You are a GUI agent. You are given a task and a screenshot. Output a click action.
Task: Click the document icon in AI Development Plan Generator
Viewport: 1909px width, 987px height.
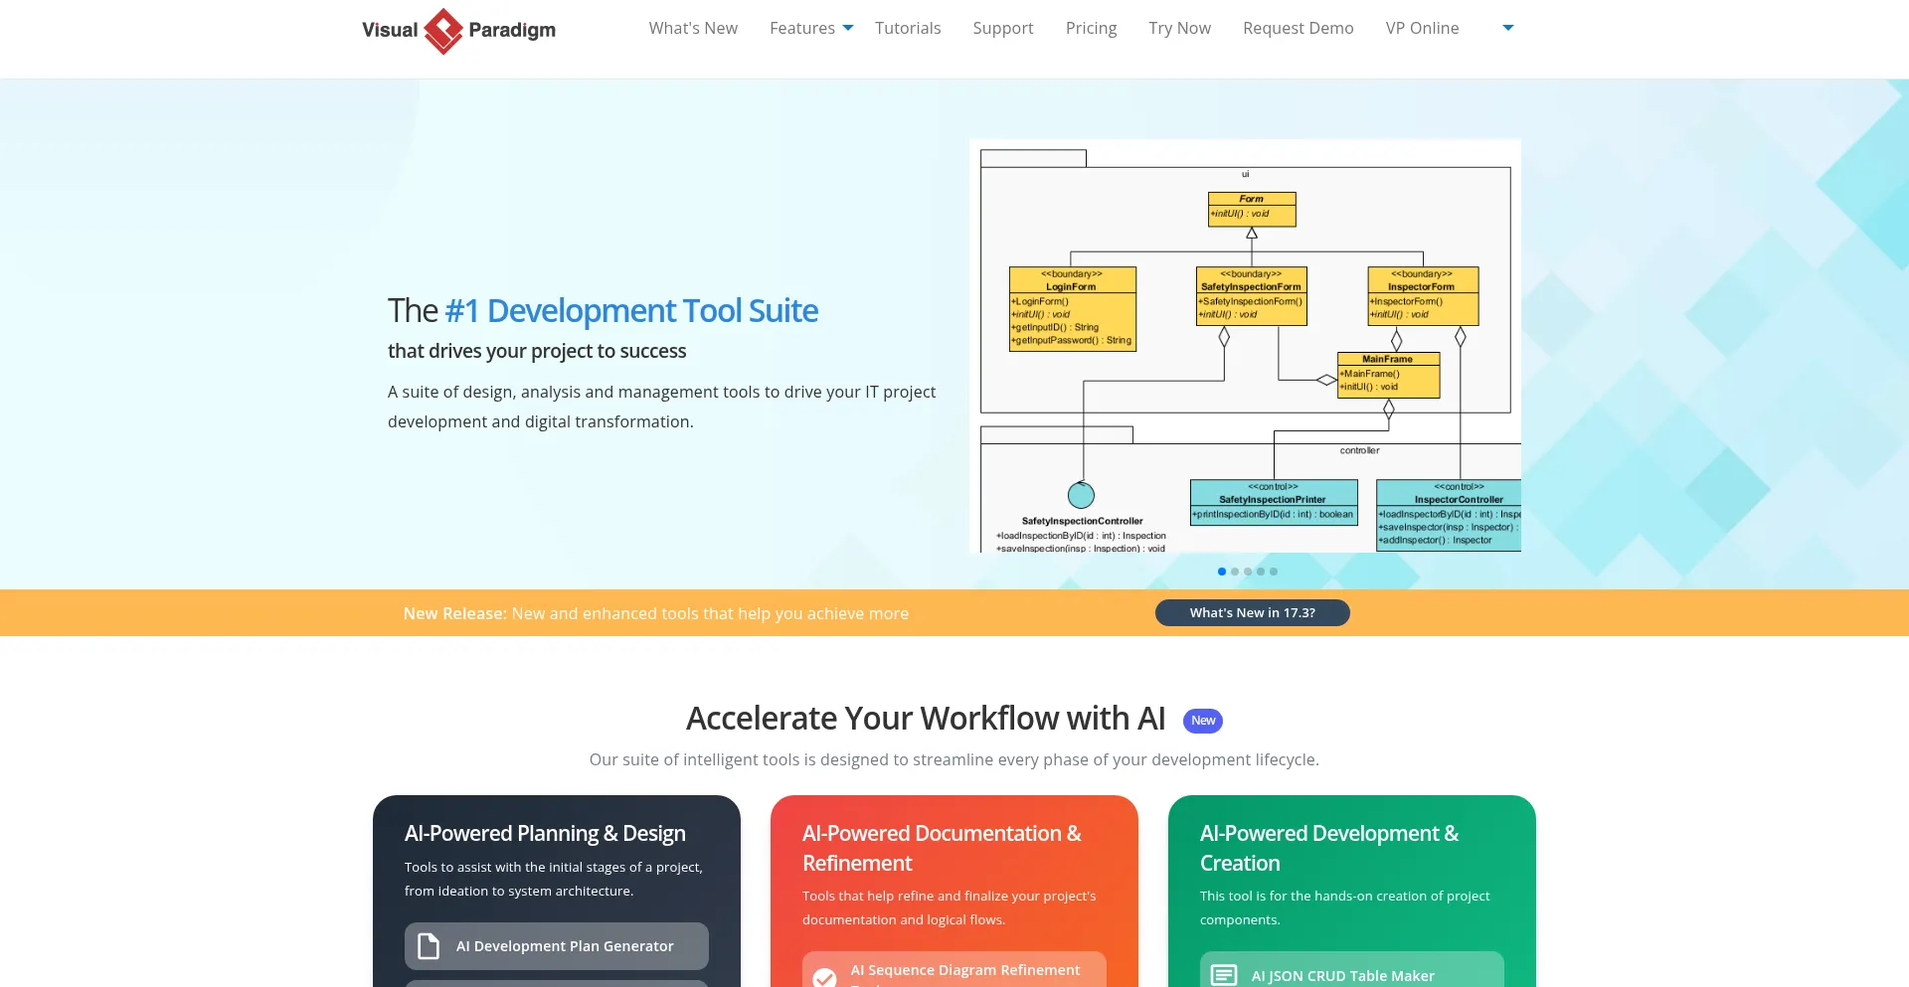[x=429, y=946]
